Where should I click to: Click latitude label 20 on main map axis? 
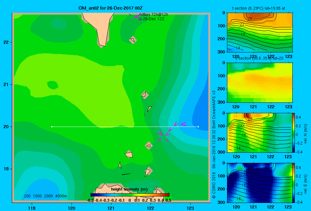point(6,127)
